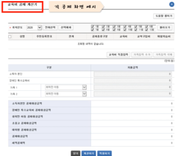Click the 불러오기 button

[165, 28]
